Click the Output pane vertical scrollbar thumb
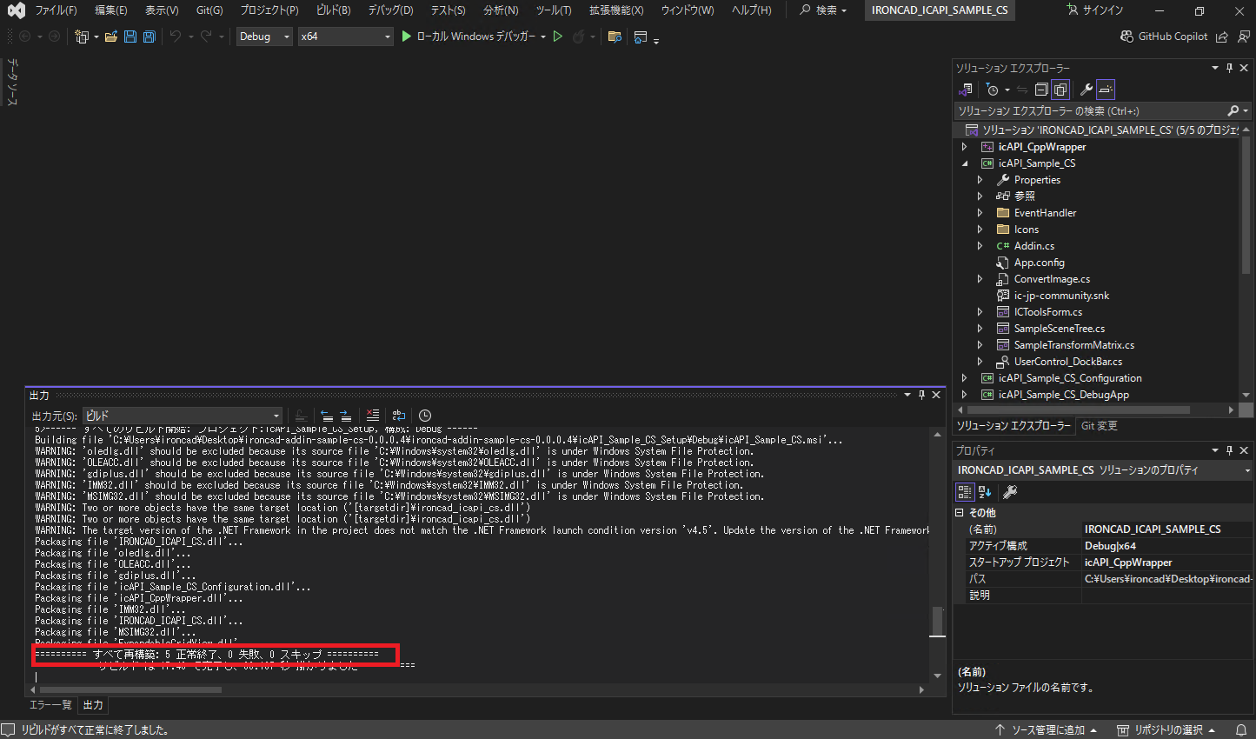The image size is (1256, 739). pos(937,621)
